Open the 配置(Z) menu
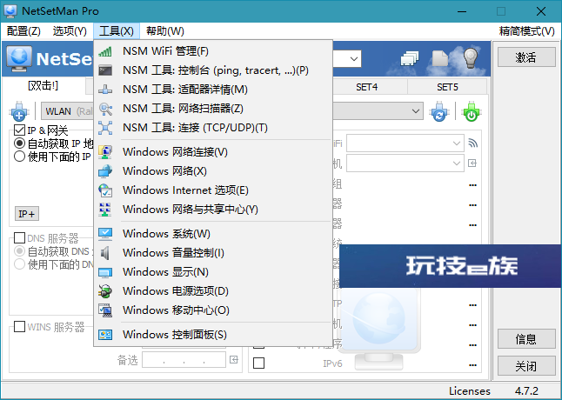Screen dimensions: 562x400 pos(23,31)
